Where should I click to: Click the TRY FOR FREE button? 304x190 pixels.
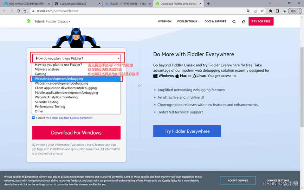click(x=261, y=21)
